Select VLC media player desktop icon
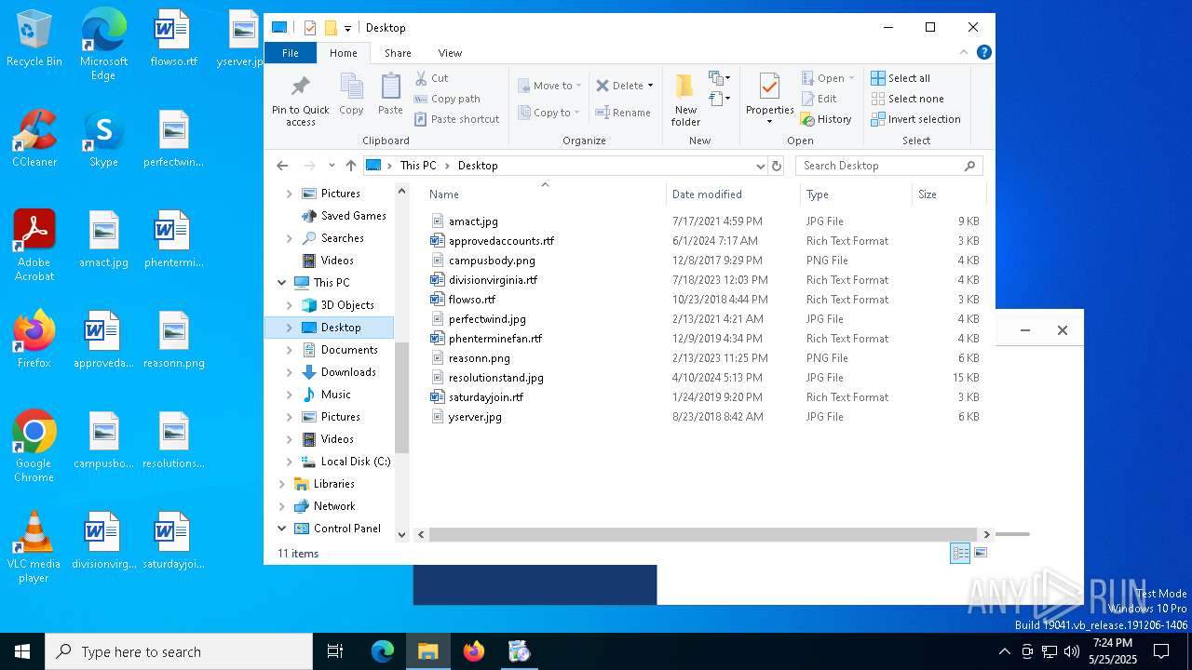 point(34,547)
